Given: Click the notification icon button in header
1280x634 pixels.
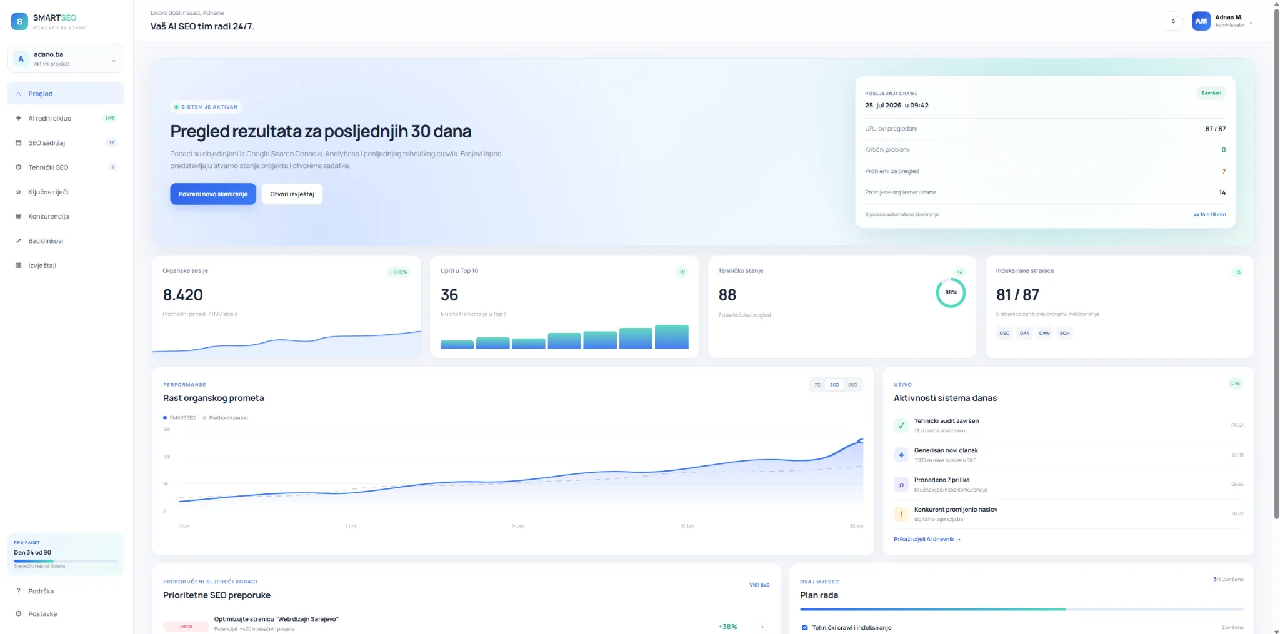Looking at the screenshot, I should tap(1173, 21).
